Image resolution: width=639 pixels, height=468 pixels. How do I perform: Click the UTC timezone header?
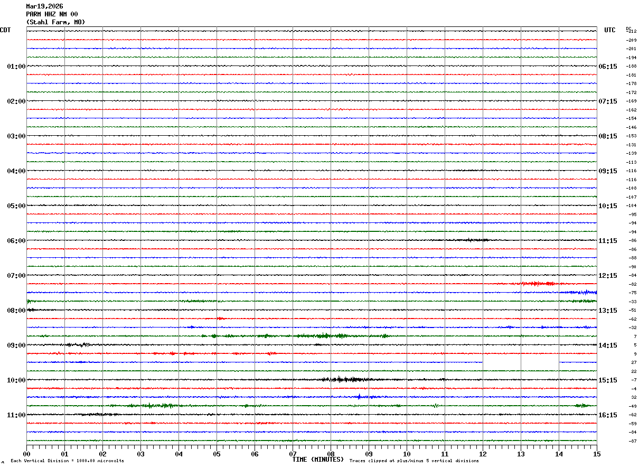tap(610, 30)
